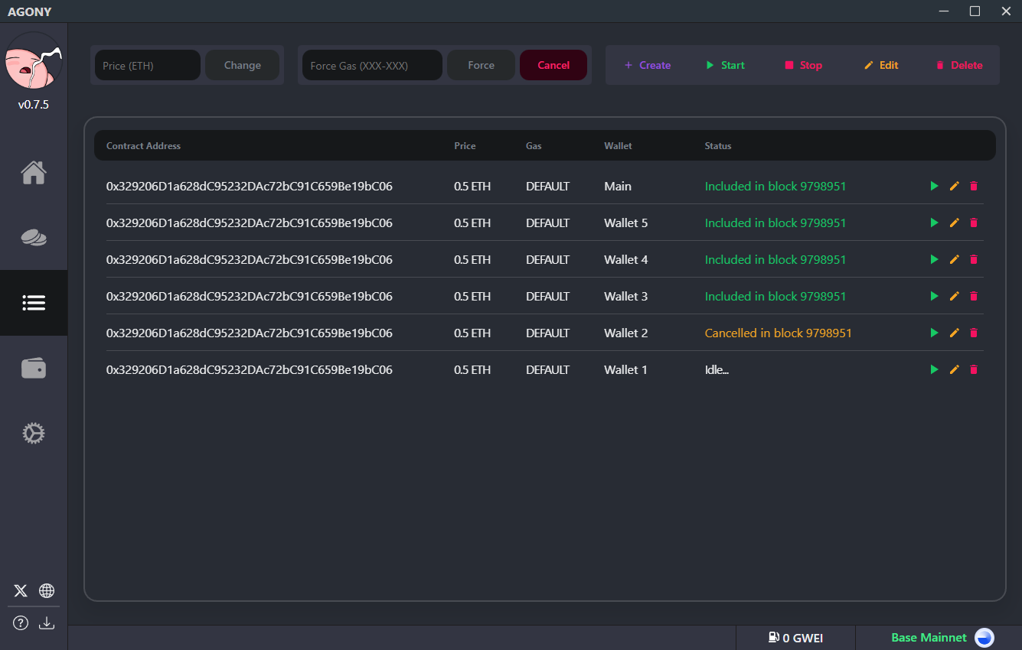Start the Wallet 5 task
This screenshot has width=1022, height=650.
point(934,223)
